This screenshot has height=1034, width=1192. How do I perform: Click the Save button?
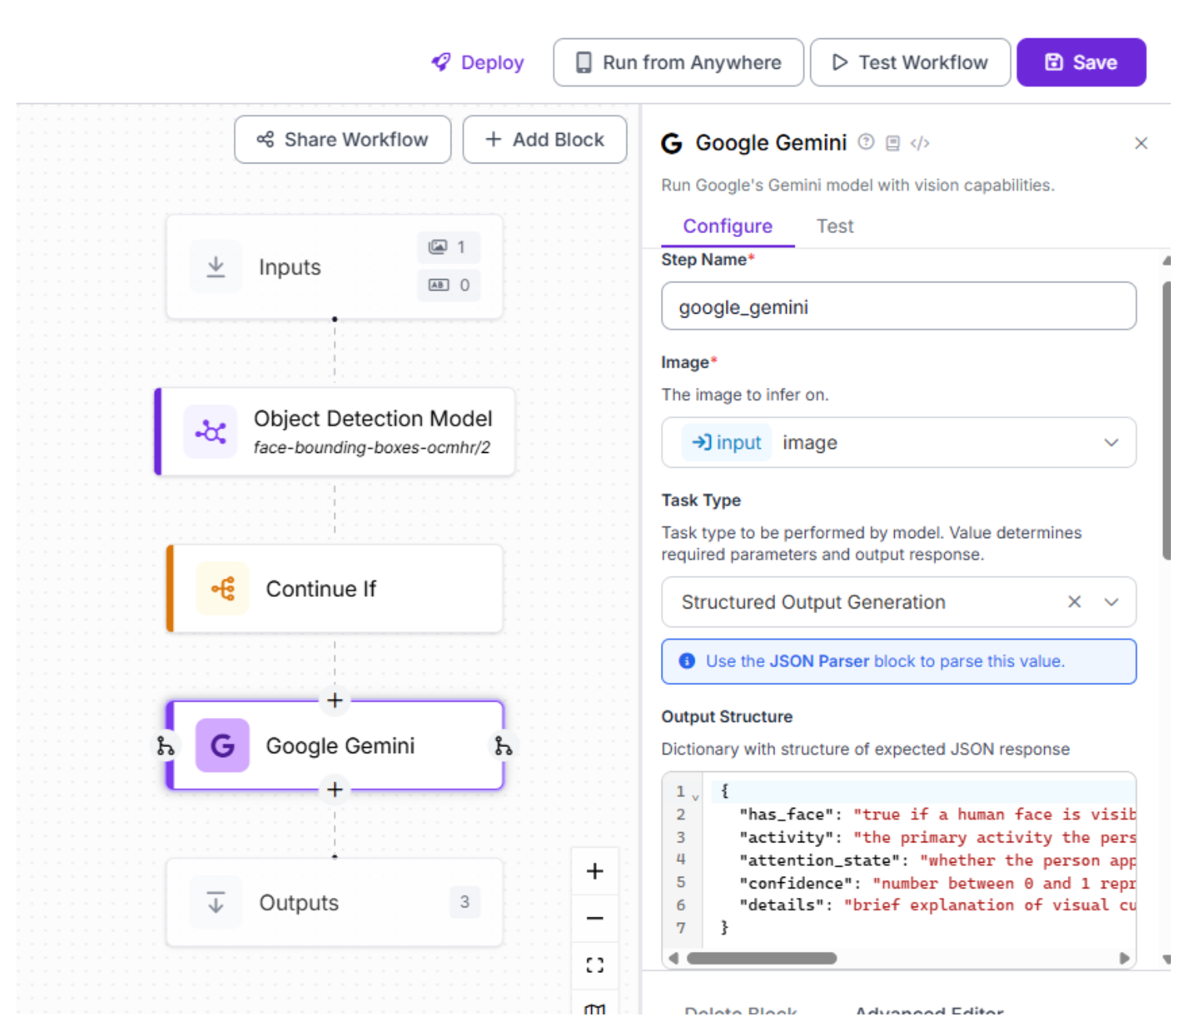pos(1080,63)
